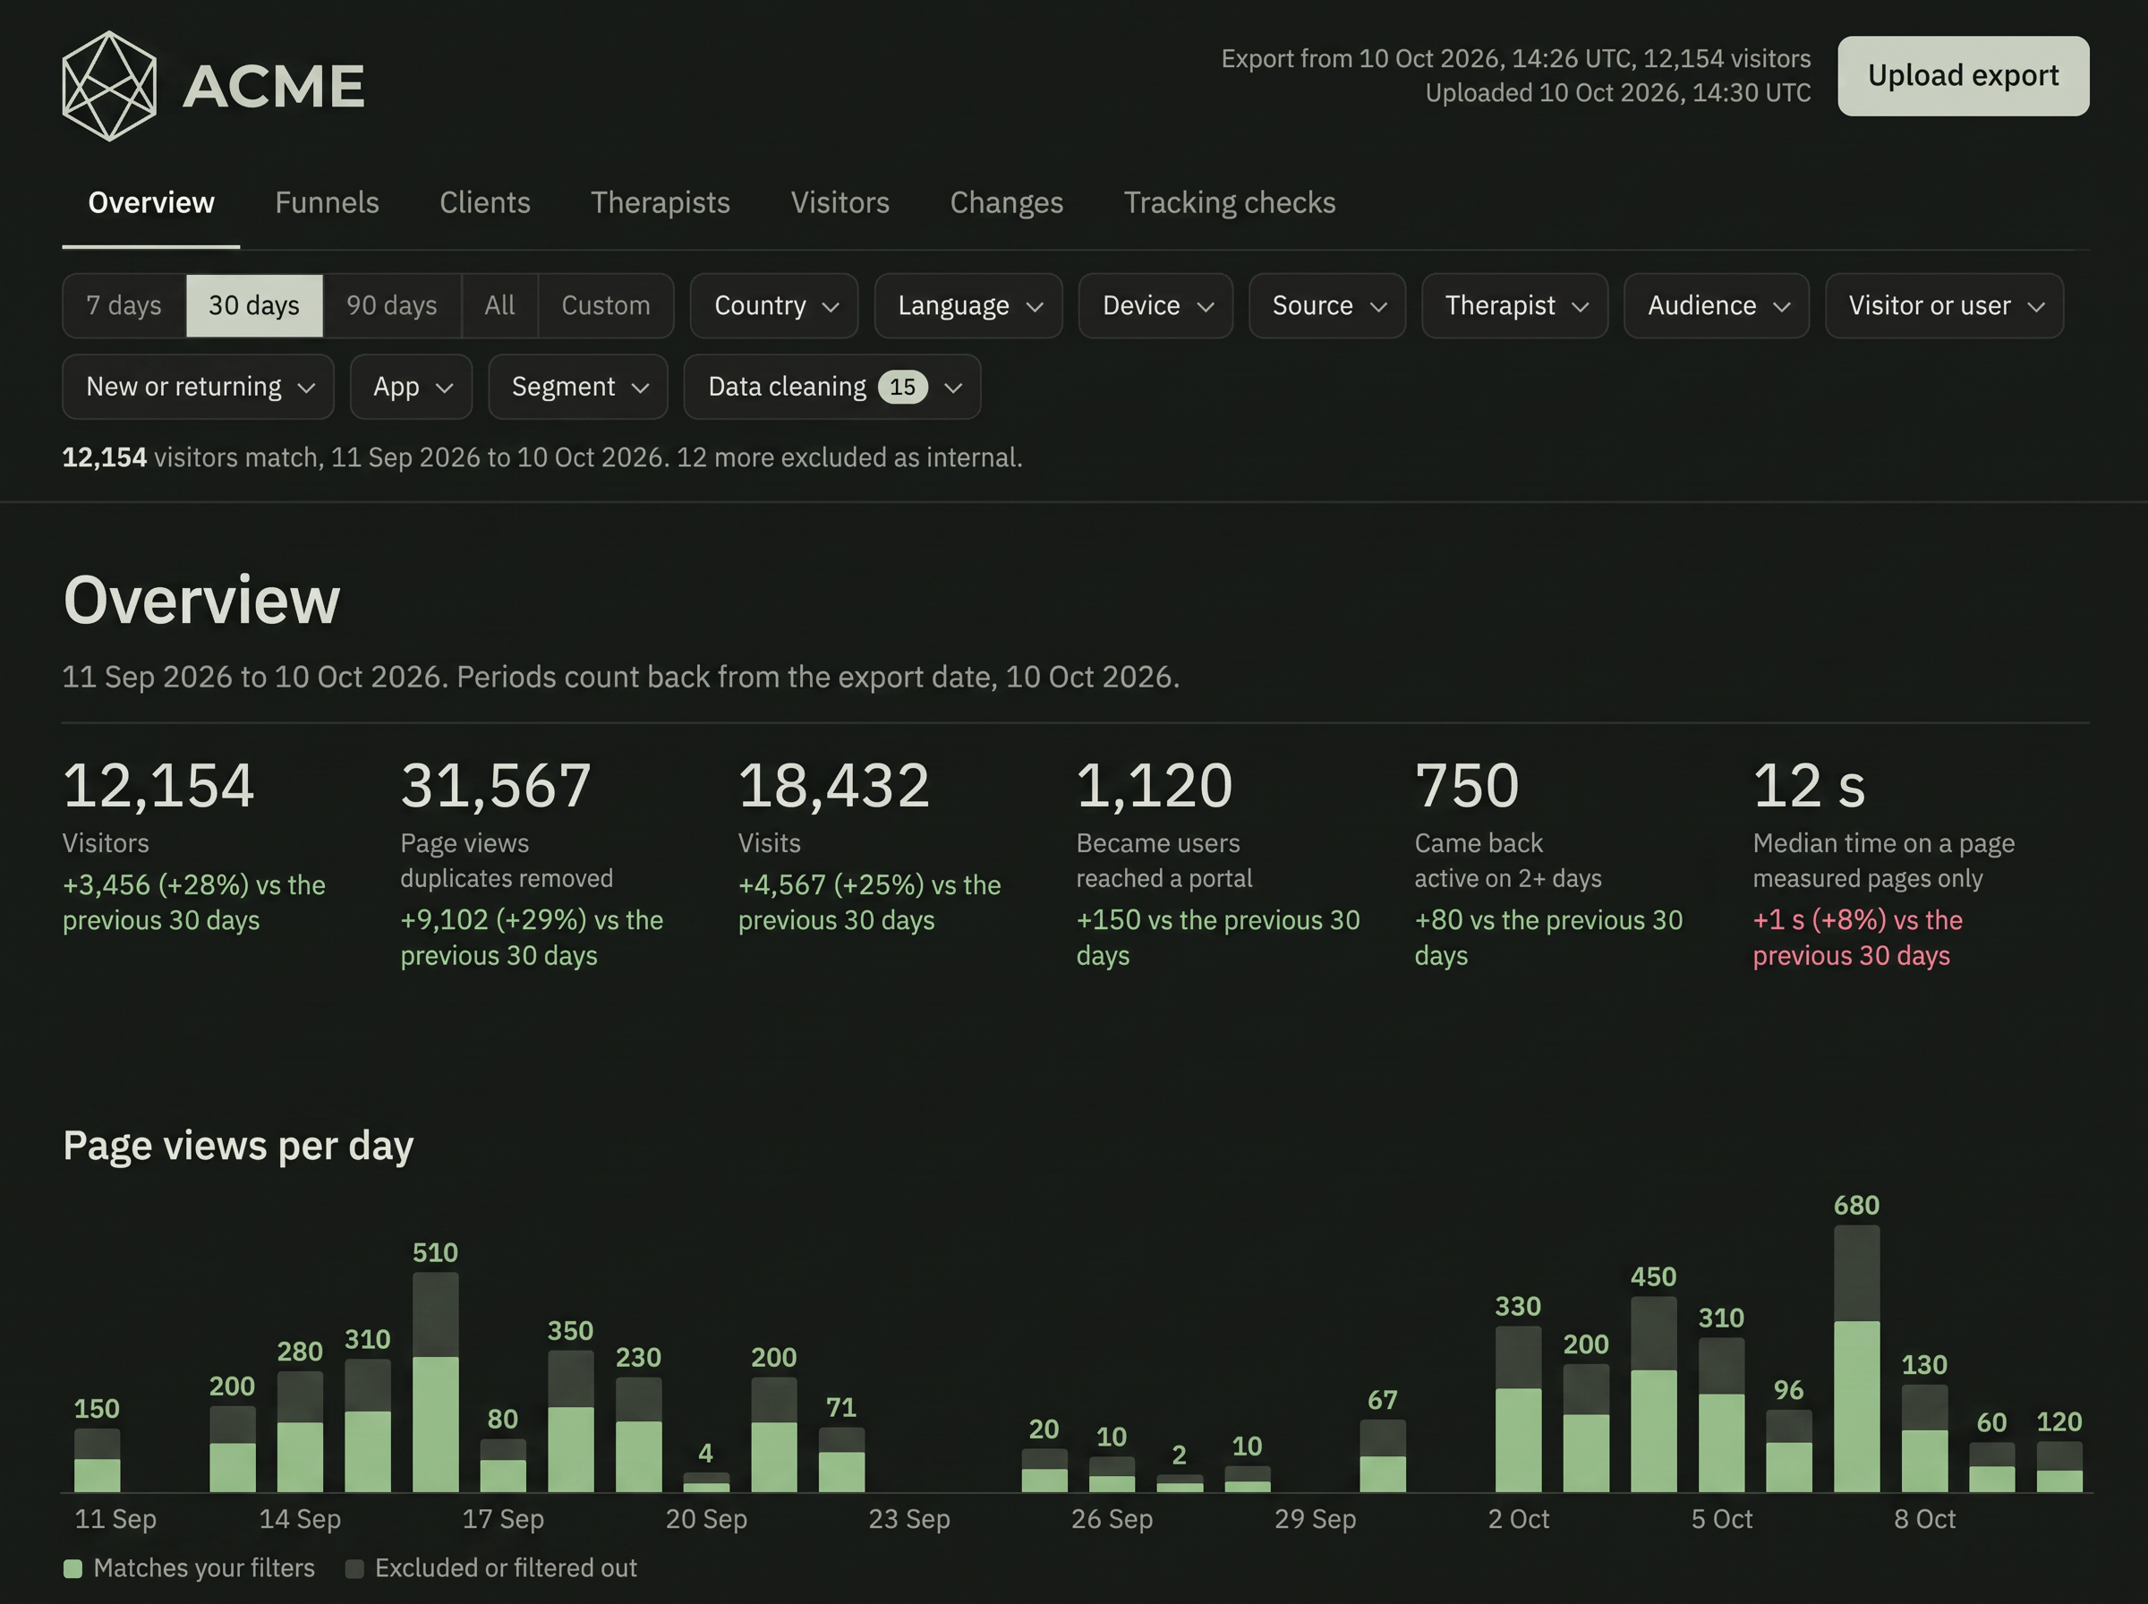Expand the New or returning dropdown
This screenshot has height=1604, width=2148.
(198, 387)
